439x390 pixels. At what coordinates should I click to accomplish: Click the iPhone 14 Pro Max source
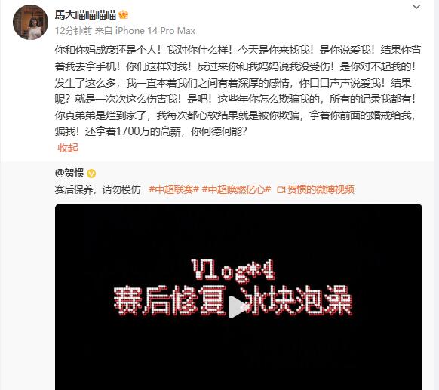pos(155,30)
